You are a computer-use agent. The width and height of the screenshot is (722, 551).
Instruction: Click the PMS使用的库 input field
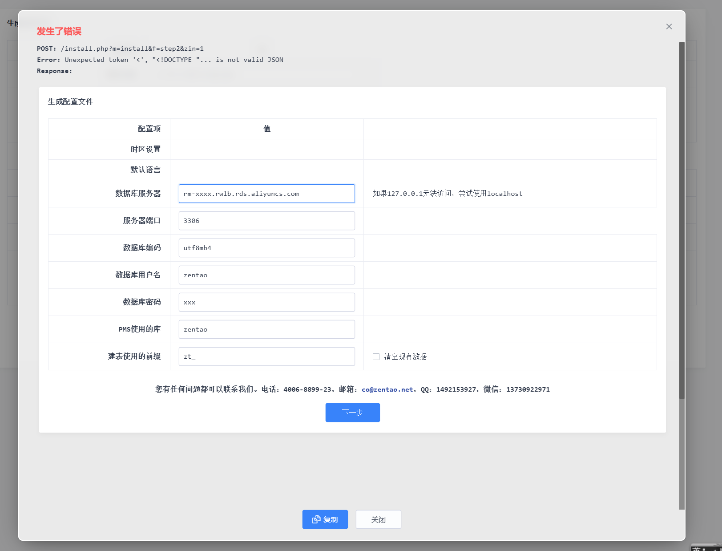click(x=267, y=329)
